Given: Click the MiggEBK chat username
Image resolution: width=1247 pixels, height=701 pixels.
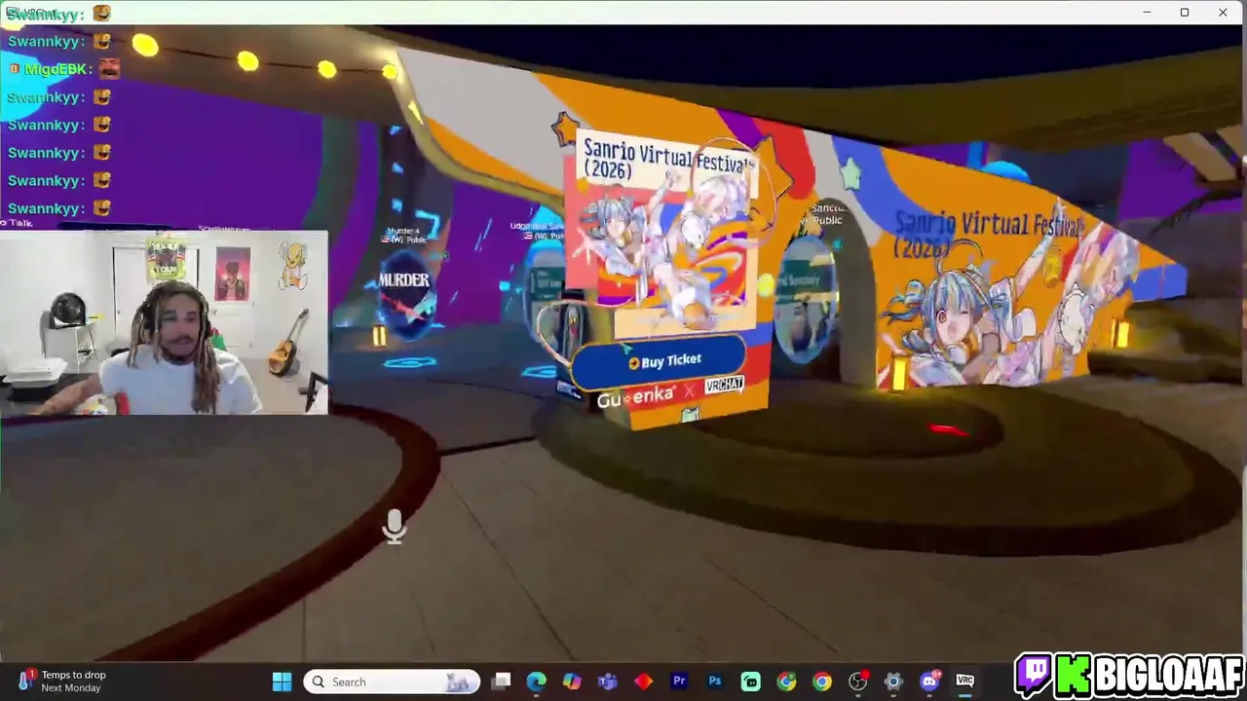Looking at the screenshot, I should point(57,69).
